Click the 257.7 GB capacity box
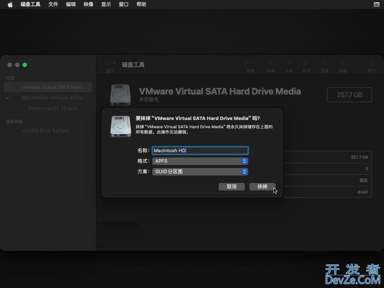Image resolution: width=384 pixels, height=288 pixels. [x=349, y=94]
